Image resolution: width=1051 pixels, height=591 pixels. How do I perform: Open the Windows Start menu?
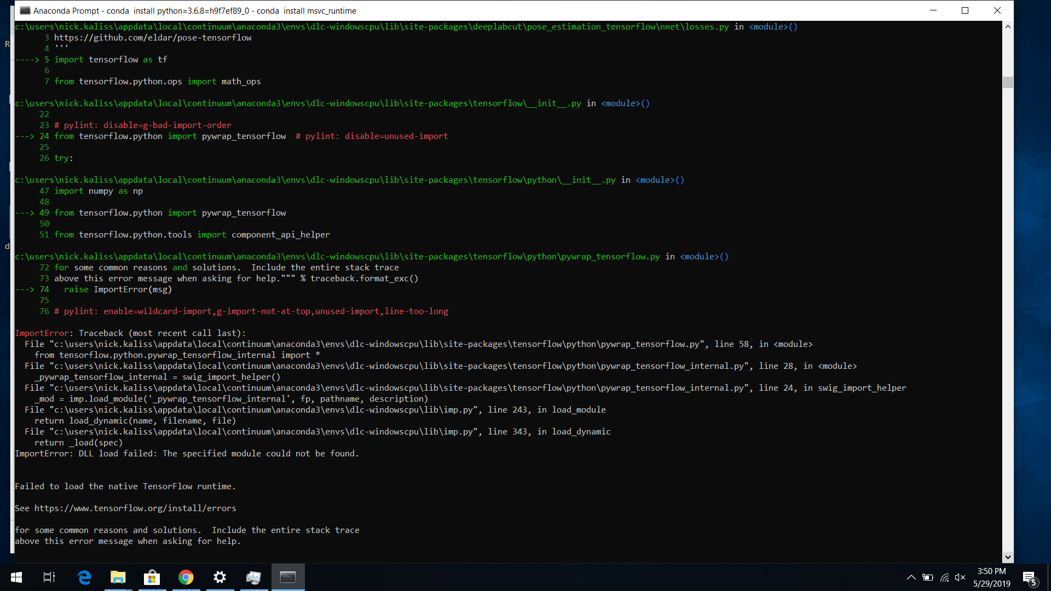pos(16,577)
